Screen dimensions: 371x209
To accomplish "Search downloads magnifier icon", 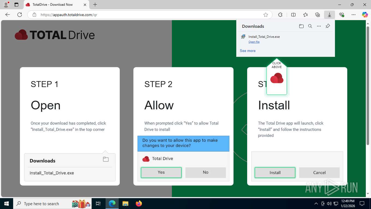I will (310, 26).
